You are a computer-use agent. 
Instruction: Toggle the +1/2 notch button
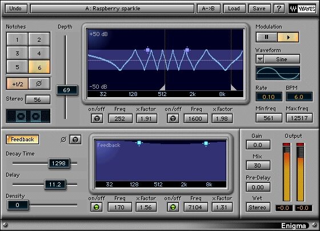(x=17, y=83)
